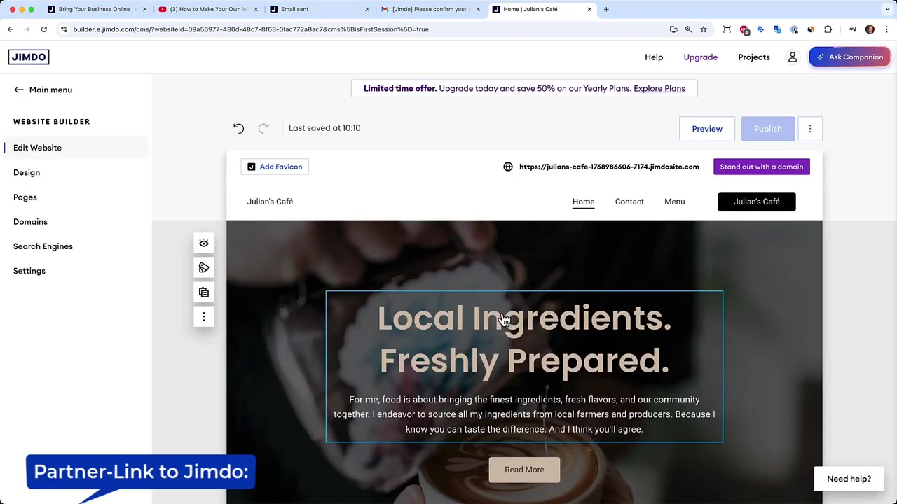
Task: Open Search Engines in the sidebar
Action: 43,246
